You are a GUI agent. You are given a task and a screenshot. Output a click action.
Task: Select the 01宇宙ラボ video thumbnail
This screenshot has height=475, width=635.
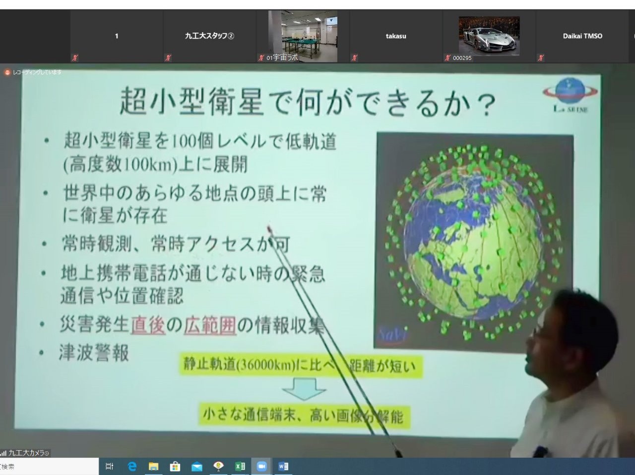pos(303,36)
